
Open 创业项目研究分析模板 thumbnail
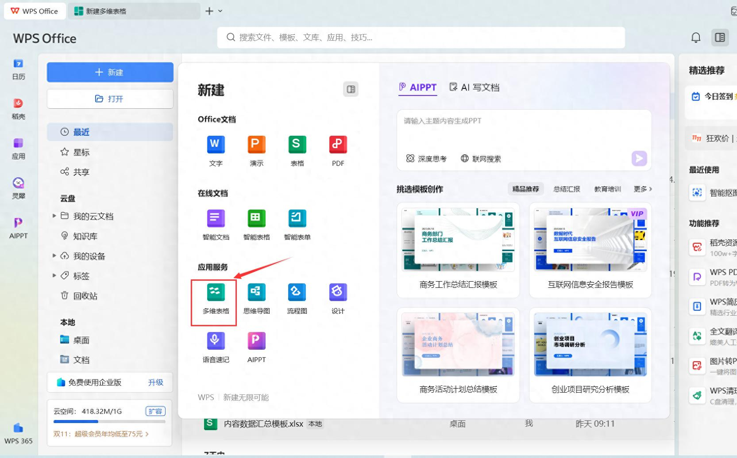590,344
